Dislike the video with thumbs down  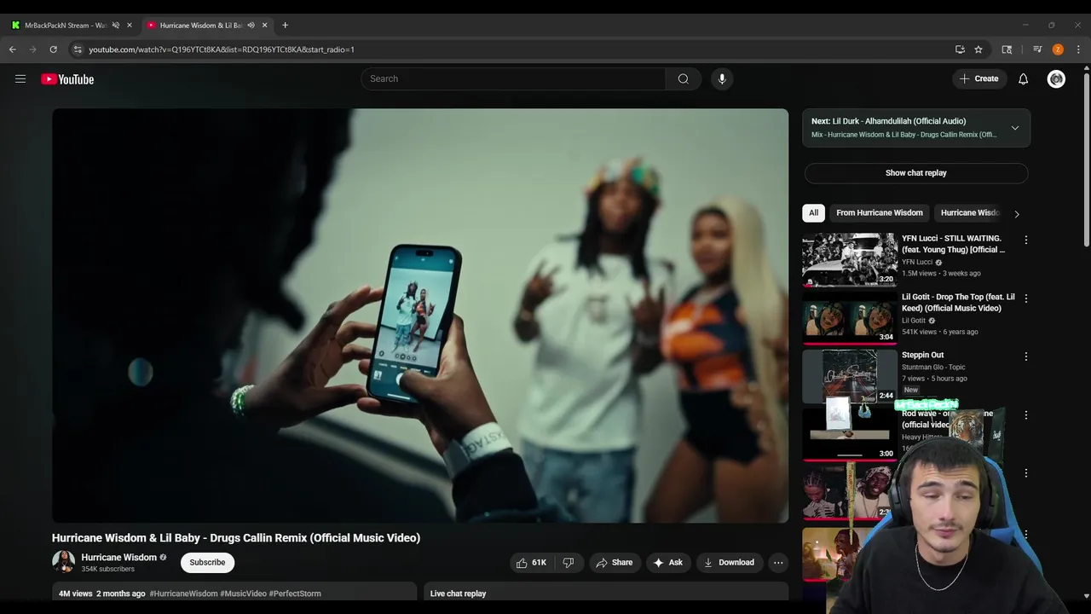click(569, 562)
